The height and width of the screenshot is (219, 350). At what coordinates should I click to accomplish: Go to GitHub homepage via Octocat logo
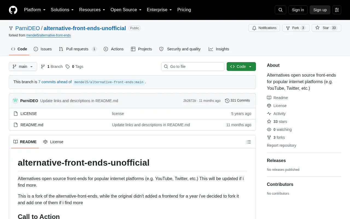(x=13, y=10)
